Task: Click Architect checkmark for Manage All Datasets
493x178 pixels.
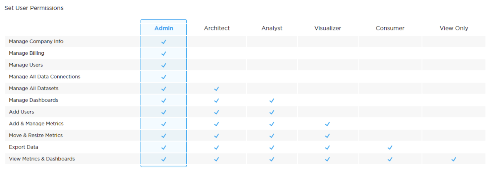Action: click(x=217, y=89)
